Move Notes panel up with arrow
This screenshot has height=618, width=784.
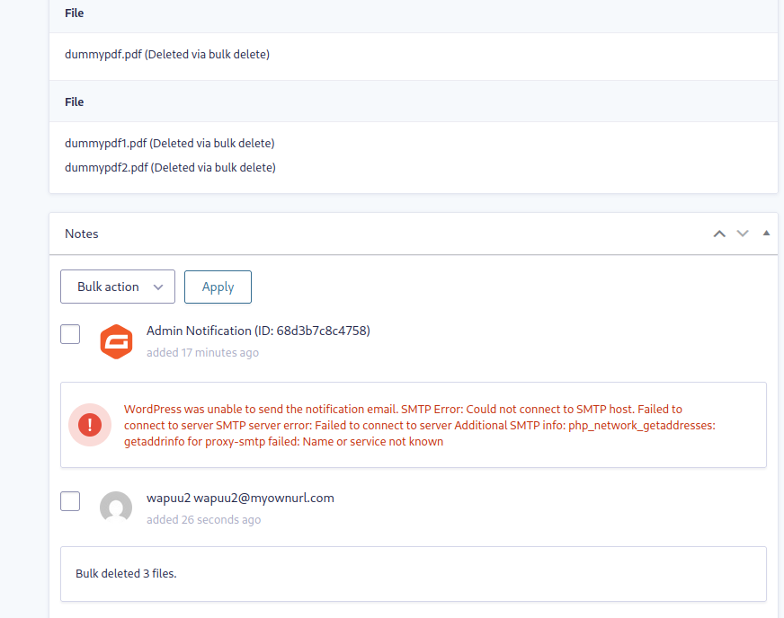pyautogui.click(x=719, y=234)
